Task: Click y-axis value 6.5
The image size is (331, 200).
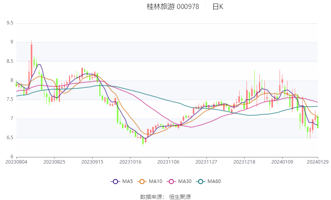Action: pos(10,138)
